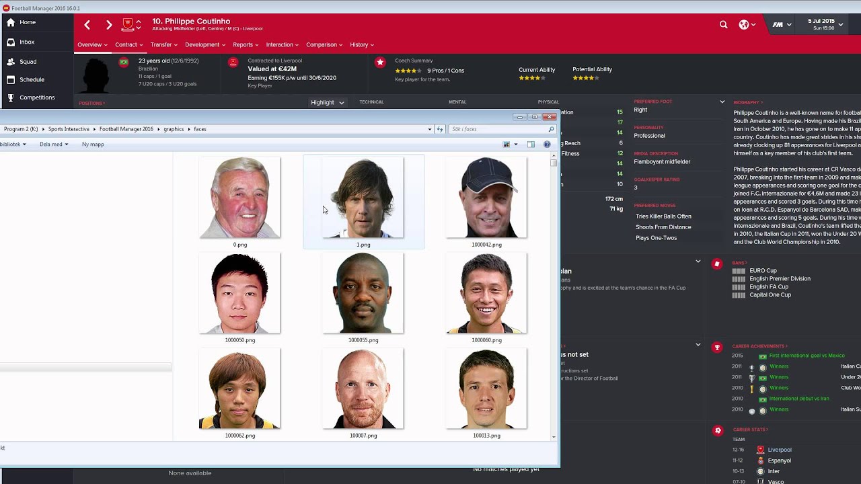Screen dimensions: 861x484
Task: Click the Liverpool entry in career stats
Action: click(x=780, y=450)
